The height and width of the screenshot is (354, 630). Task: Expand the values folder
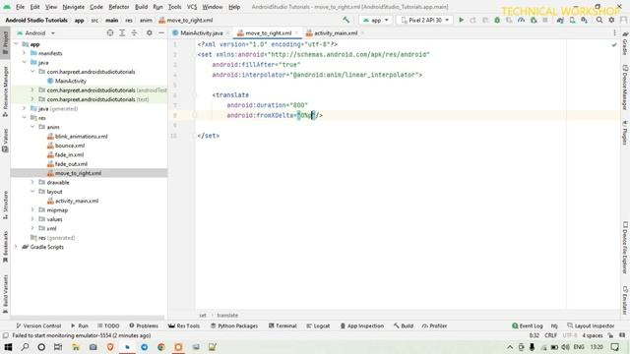32,219
